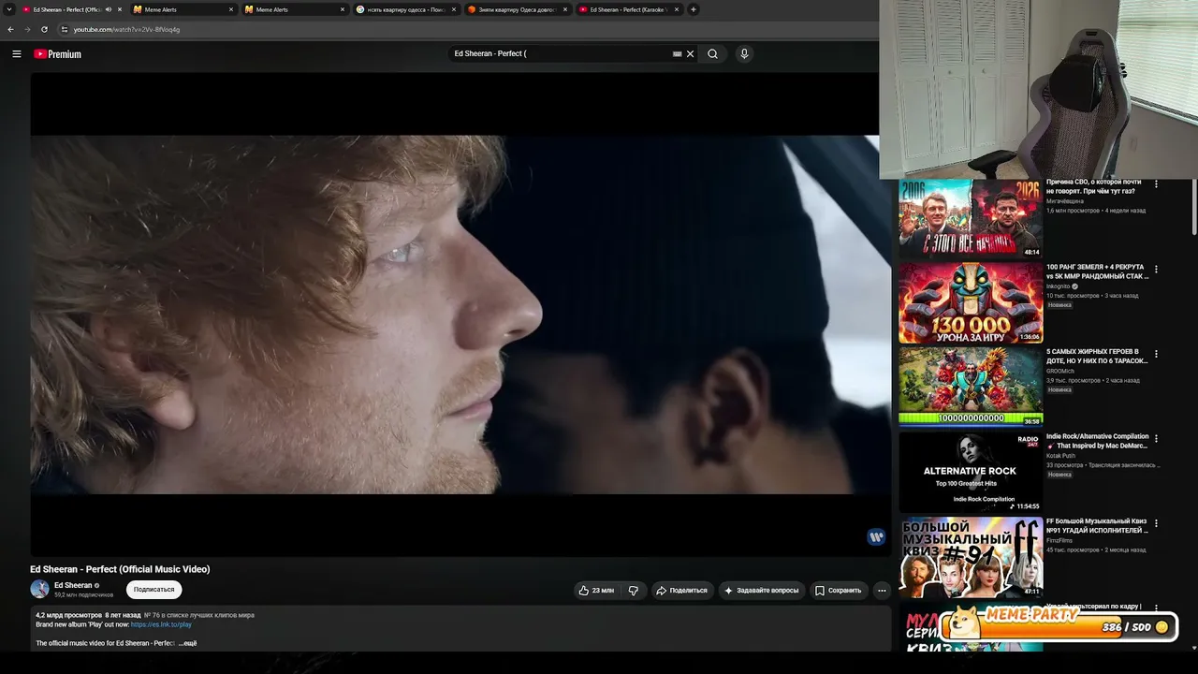
Task: Open options for 100 РАНГ ЗЕМЕЛЯ video
Action: click(1156, 270)
